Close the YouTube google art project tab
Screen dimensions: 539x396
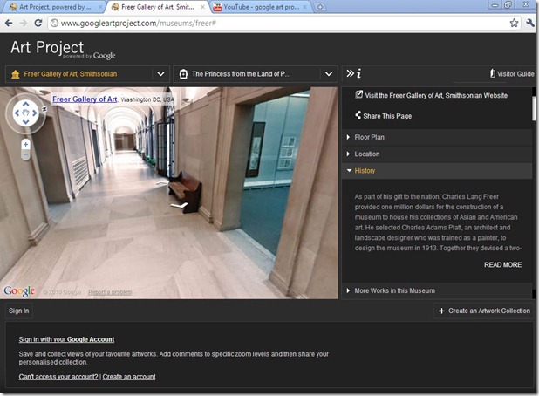tap(305, 7)
